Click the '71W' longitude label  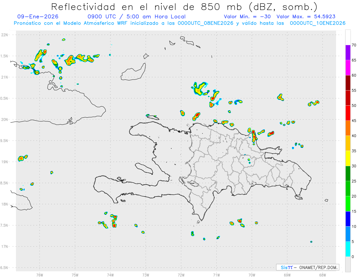216,275
